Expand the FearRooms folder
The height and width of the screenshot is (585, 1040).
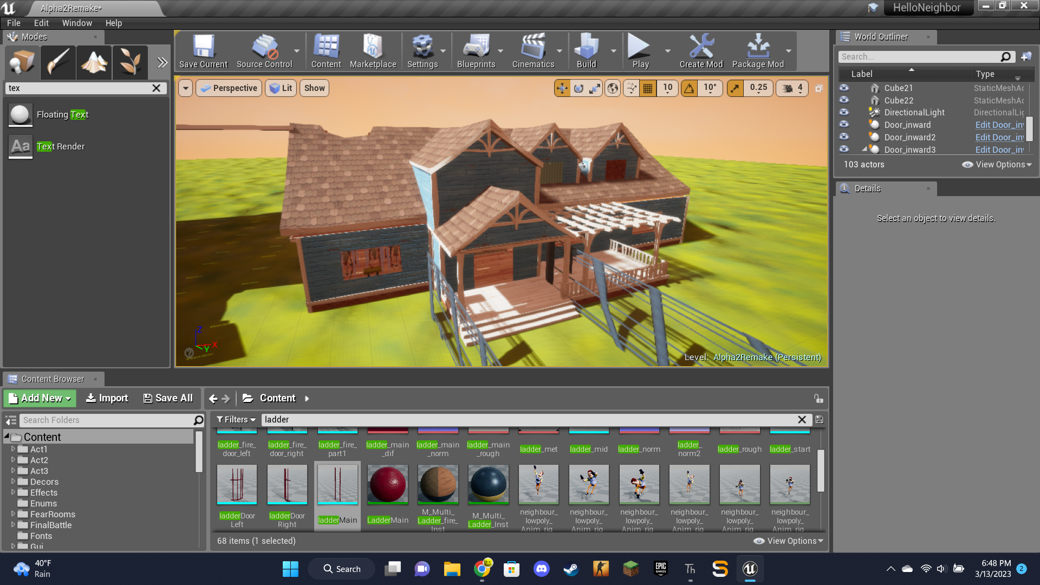point(13,514)
